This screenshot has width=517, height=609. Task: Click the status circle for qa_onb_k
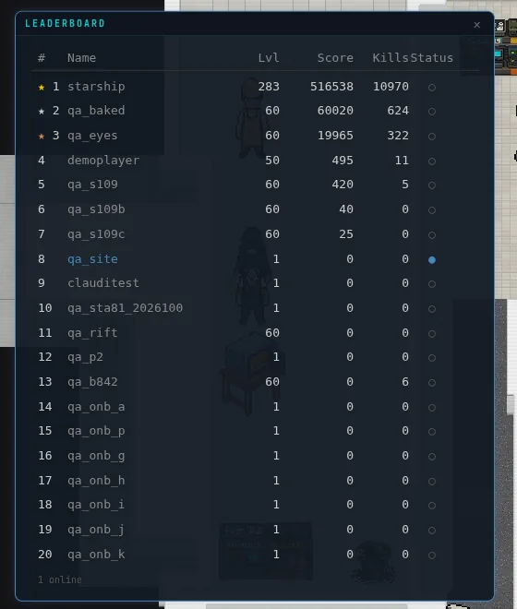[x=431, y=555]
